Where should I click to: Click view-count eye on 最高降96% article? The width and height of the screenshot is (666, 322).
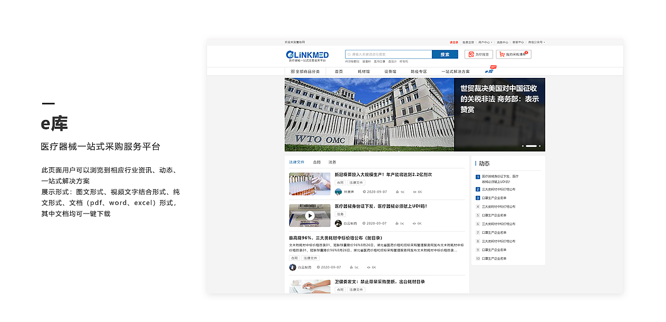368,267
